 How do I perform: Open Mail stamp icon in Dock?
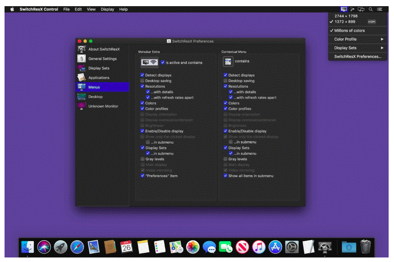pyautogui.click(x=93, y=247)
